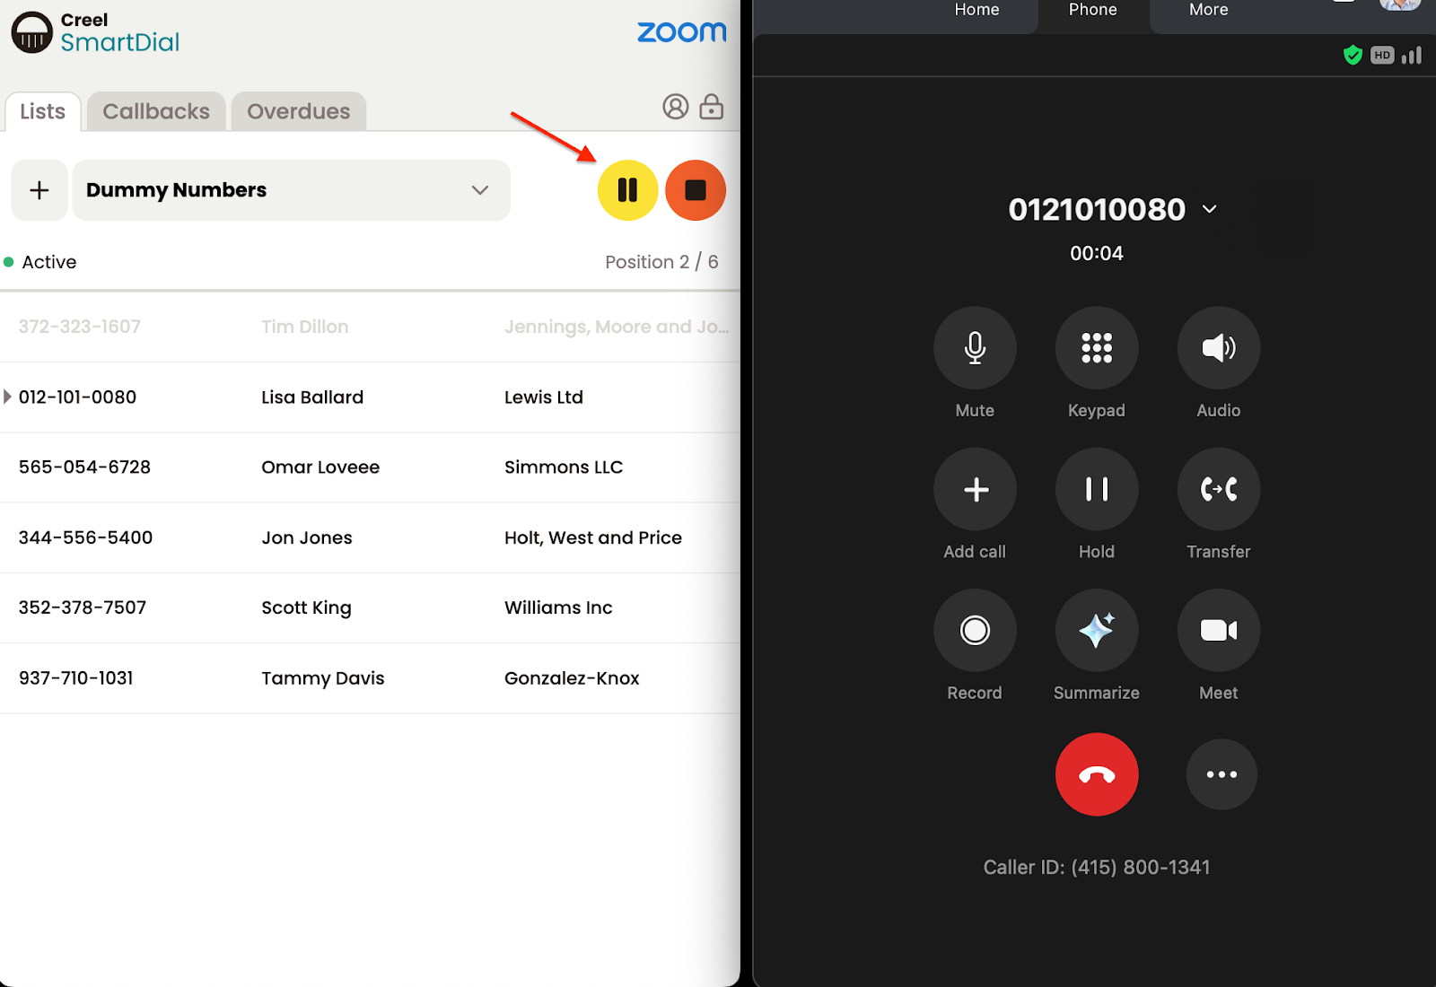Click the Position 2 / 6 indicator
Screen dimensions: 1436x987
[661, 262]
